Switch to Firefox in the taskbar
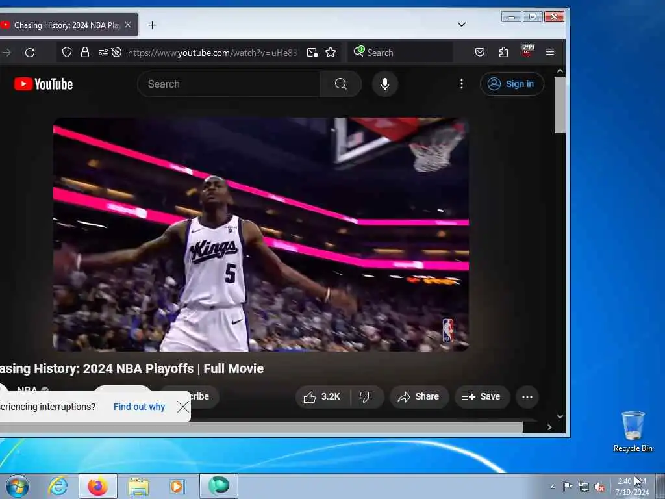Viewport: 665px width, 499px height. (x=98, y=486)
